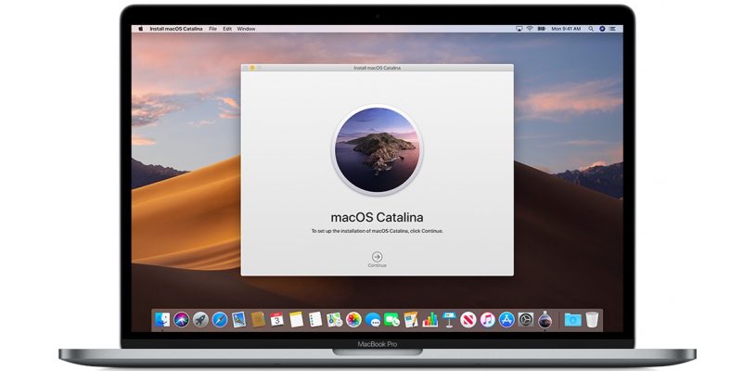Click the Continue arrow button

coord(377,256)
